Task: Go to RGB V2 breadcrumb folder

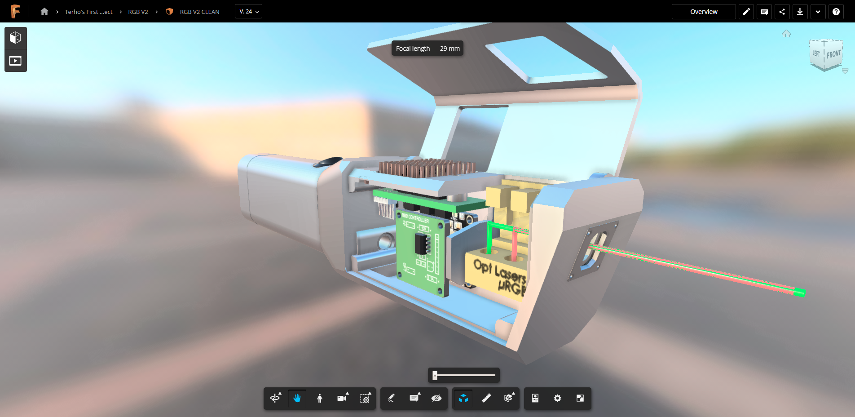Action: 138,12
